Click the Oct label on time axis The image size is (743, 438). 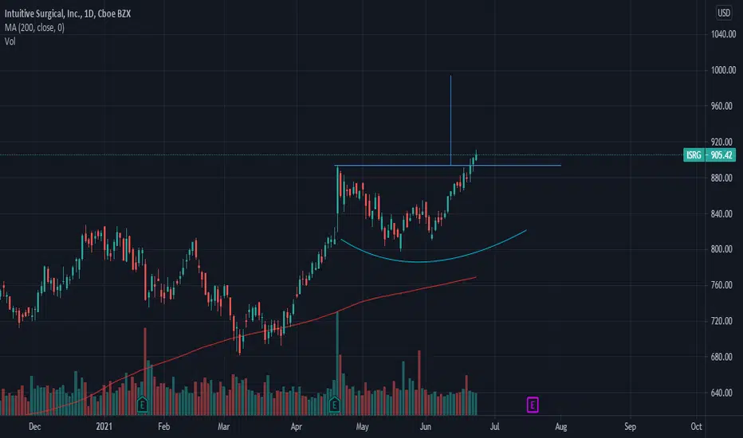click(696, 427)
